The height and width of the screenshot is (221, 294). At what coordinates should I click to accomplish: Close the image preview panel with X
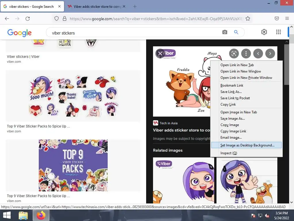coord(160,54)
